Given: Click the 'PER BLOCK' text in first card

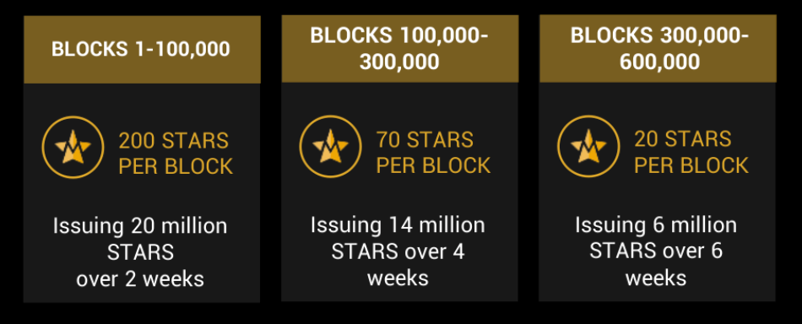Looking at the screenshot, I should coord(176,166).
